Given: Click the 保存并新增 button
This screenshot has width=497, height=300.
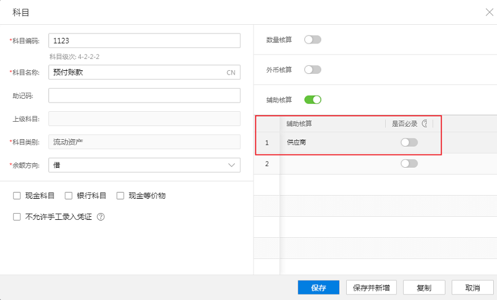Looking at the screenshot, I should pos(371,288).
